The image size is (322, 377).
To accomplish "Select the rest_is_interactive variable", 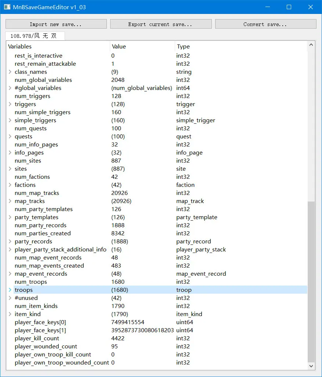I will [157, 56].
